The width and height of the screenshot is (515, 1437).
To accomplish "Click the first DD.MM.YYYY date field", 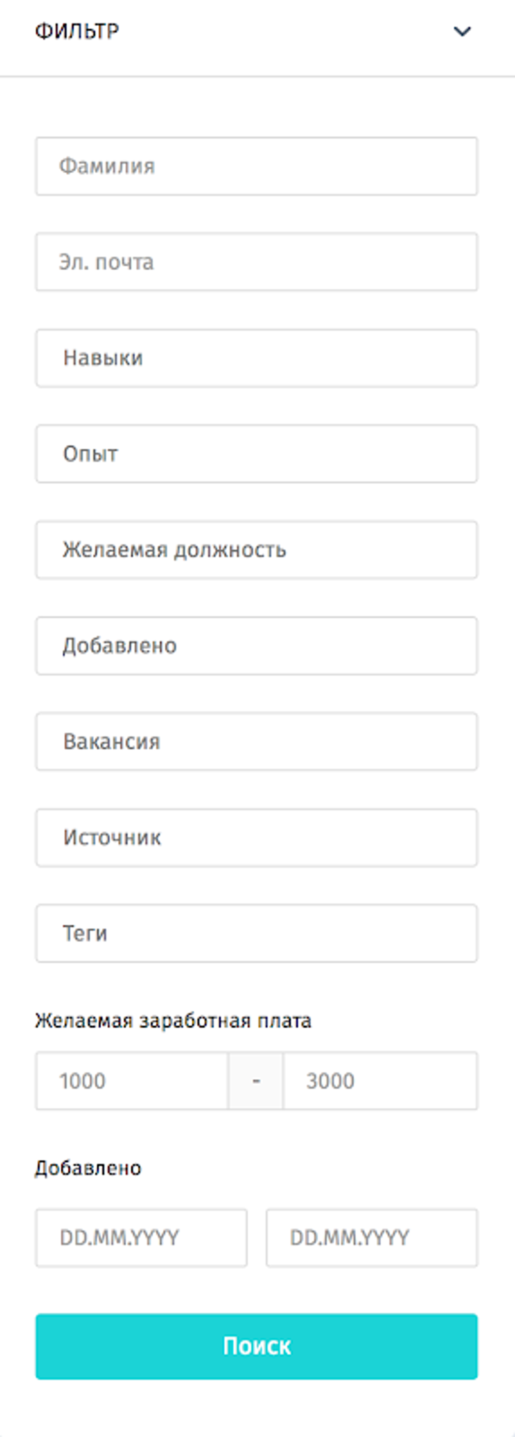I will [142, 1238].
